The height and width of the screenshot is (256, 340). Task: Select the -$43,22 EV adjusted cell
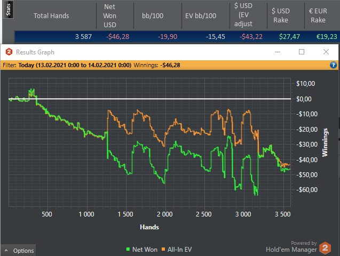pyautogui.click(x=251, y=37)
